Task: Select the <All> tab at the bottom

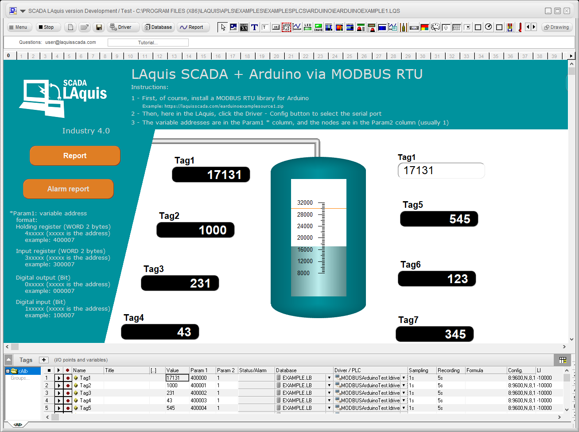Action: 18,424
